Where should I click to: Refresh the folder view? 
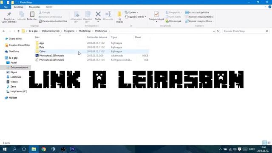218,31
